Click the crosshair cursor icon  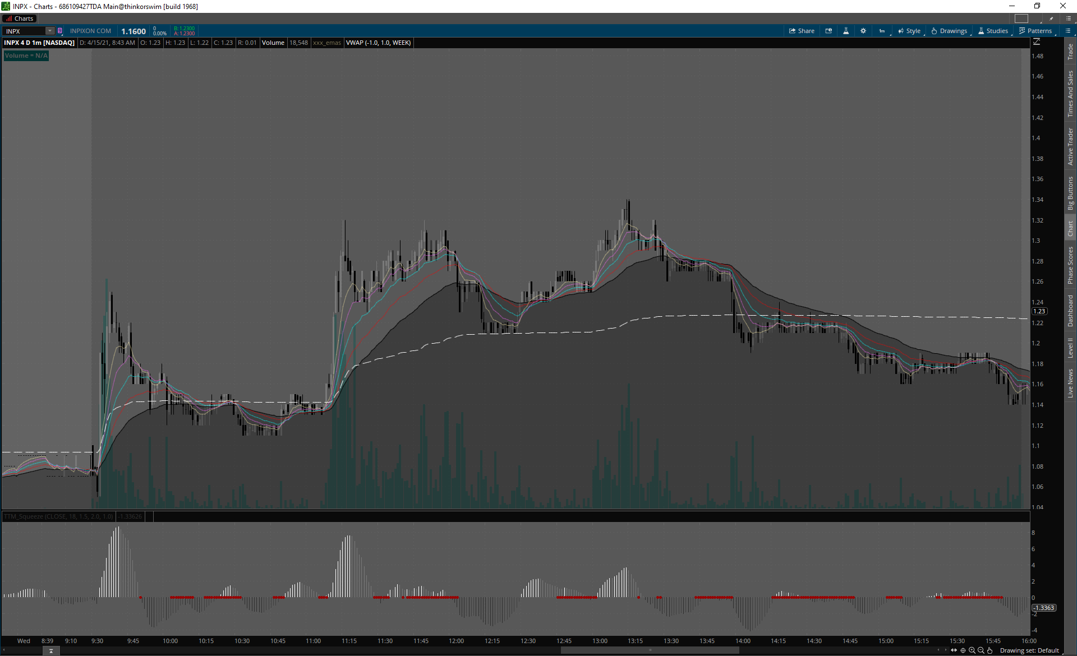(x=963, y=650)
